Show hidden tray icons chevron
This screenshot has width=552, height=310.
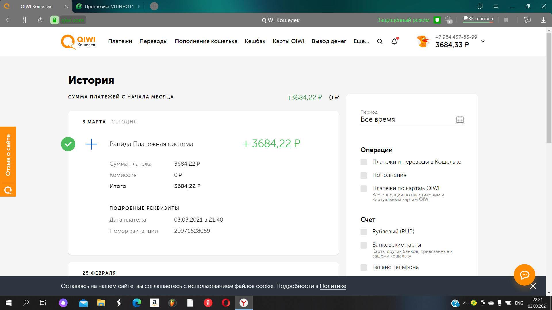465,303
